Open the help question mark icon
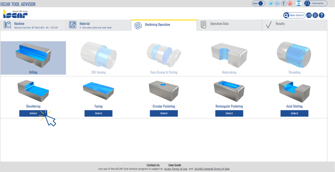Viewport: 335px width, 172px height. [321, 15]
